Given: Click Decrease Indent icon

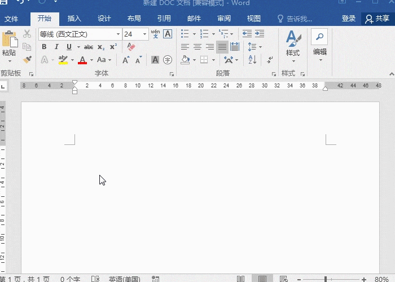Looking at the screenshot, I should (x=247, y=34).
